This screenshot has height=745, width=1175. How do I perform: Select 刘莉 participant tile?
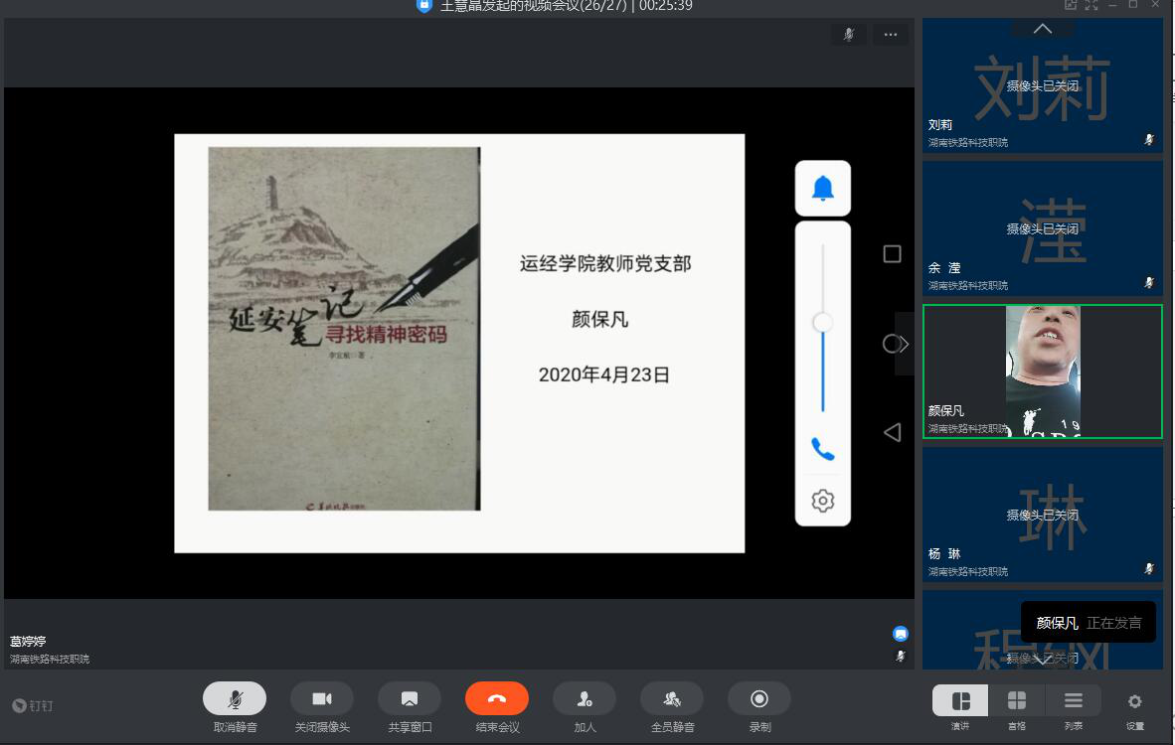click(x=1043, y=85)
